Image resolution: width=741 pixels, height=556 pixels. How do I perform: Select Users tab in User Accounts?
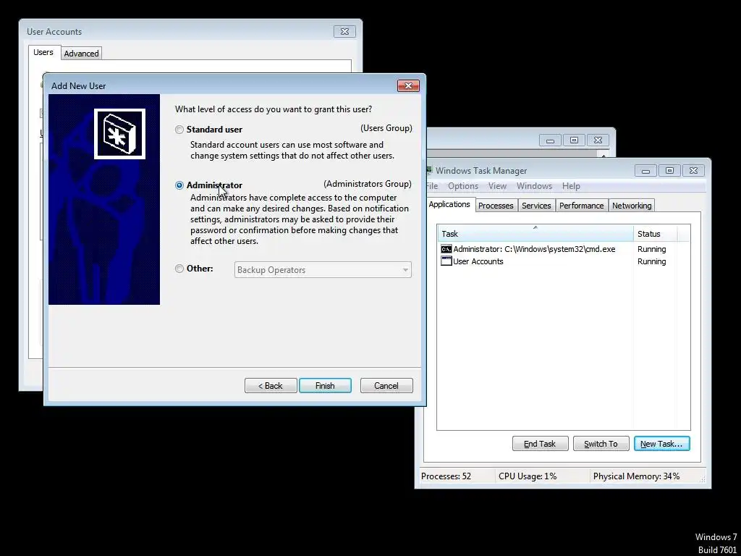coord(43,52)
